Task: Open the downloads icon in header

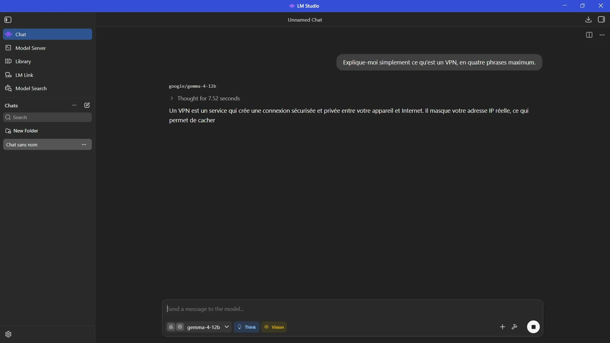Action: tap(588, 20)
